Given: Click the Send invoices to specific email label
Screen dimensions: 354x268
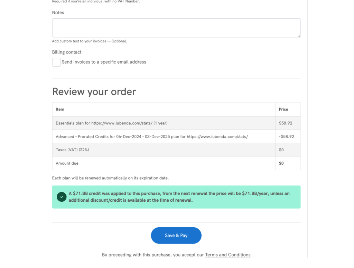Looking at the screenshot, I should pos(104,62).
